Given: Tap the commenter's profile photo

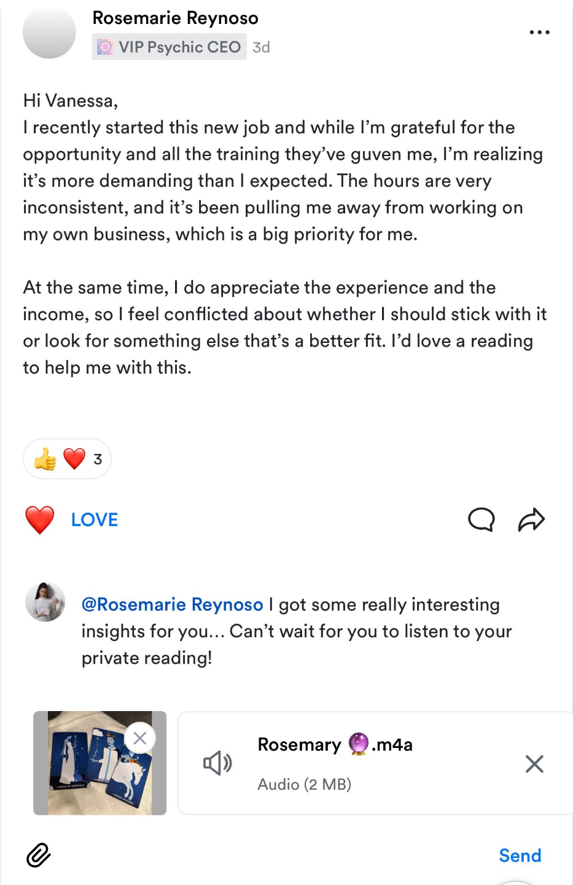Looking at the screenshot, I should pos(45,602).
